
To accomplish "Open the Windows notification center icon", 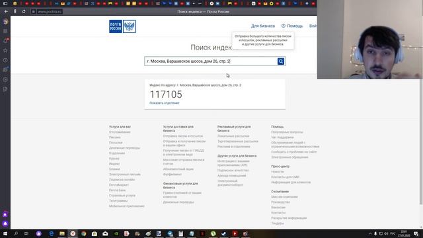I will (x=416, y=233).
